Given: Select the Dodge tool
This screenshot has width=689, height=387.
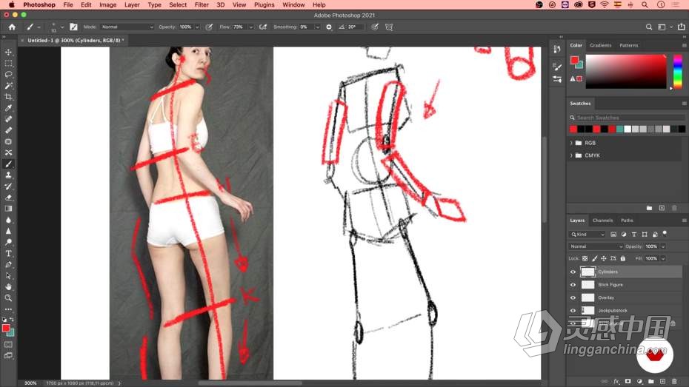Looking at the screenshot, I should pyautogui.click(x=8, y=242).
